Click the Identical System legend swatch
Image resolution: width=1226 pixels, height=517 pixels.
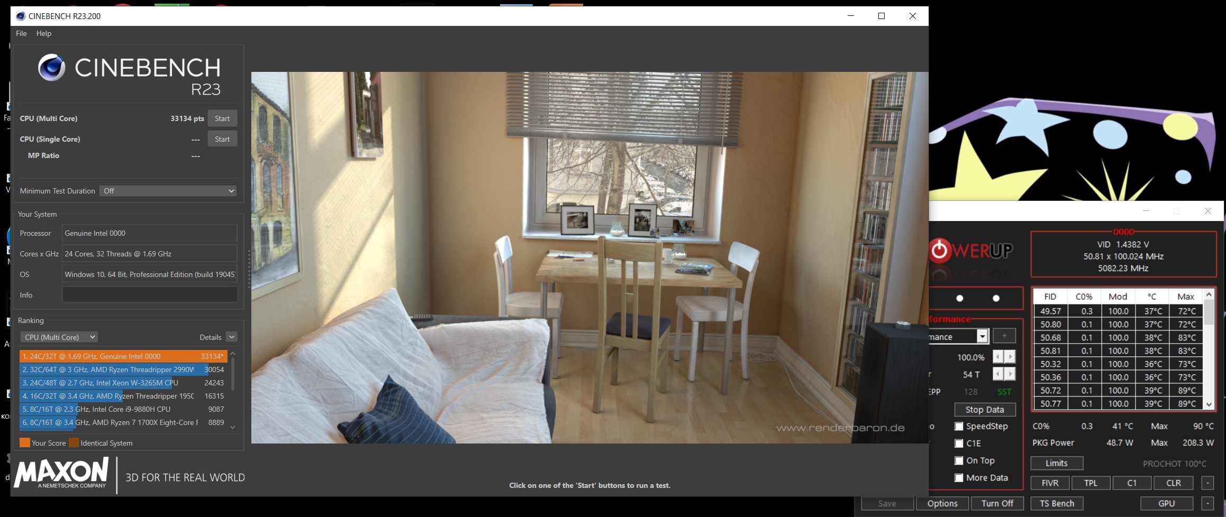coord(74,443)
